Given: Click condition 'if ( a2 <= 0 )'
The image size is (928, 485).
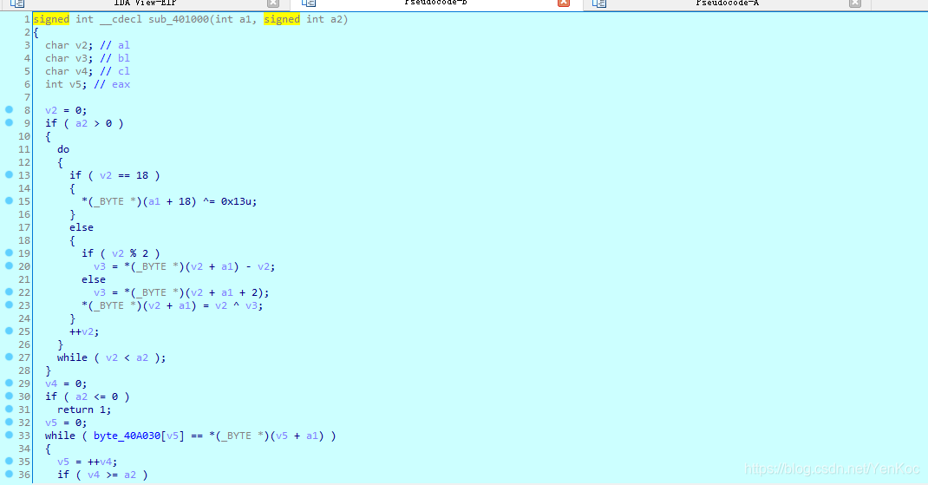Looking at the screenshot, I should (87, 397).
